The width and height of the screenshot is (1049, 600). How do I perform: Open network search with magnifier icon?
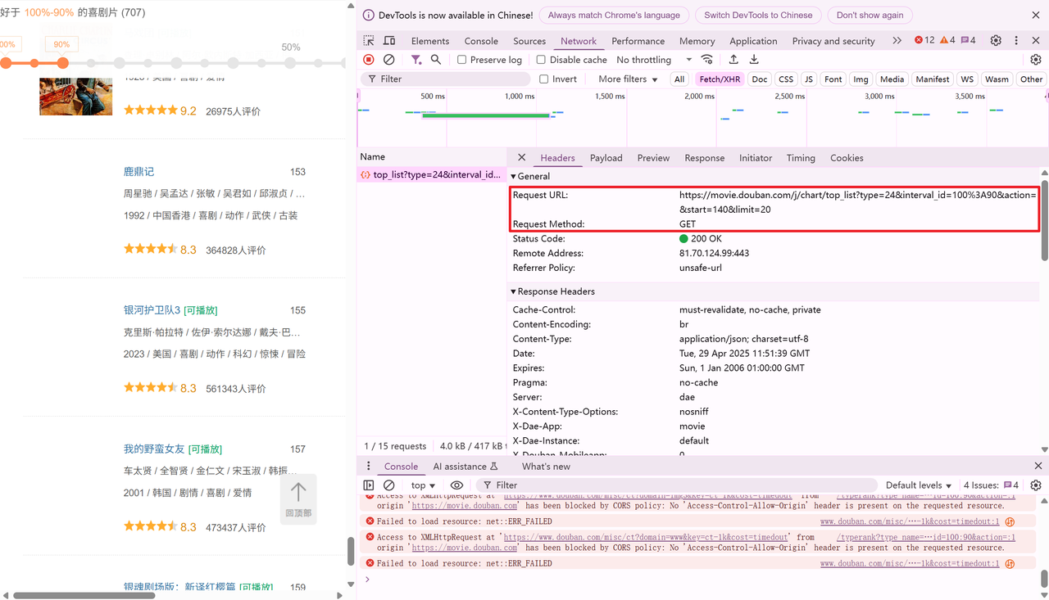point(436,60)
